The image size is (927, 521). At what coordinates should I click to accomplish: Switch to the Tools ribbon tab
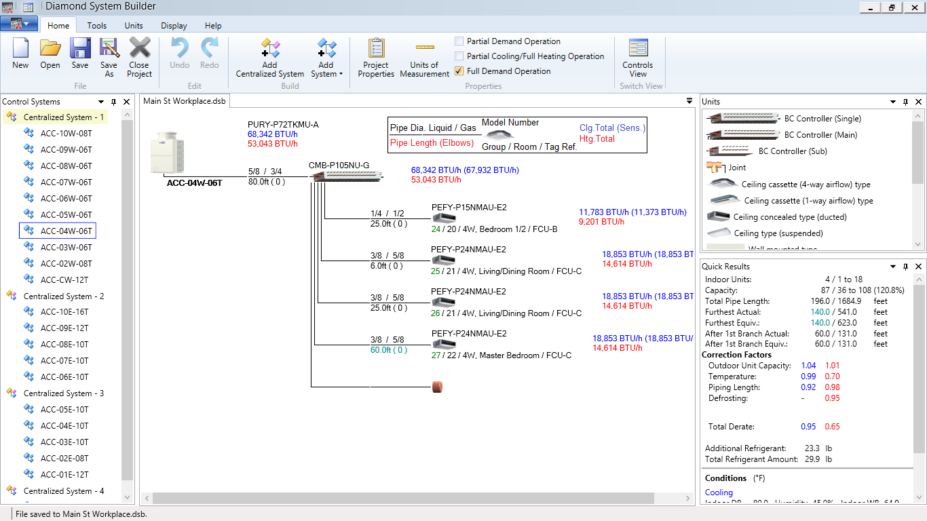click(96, 25)
